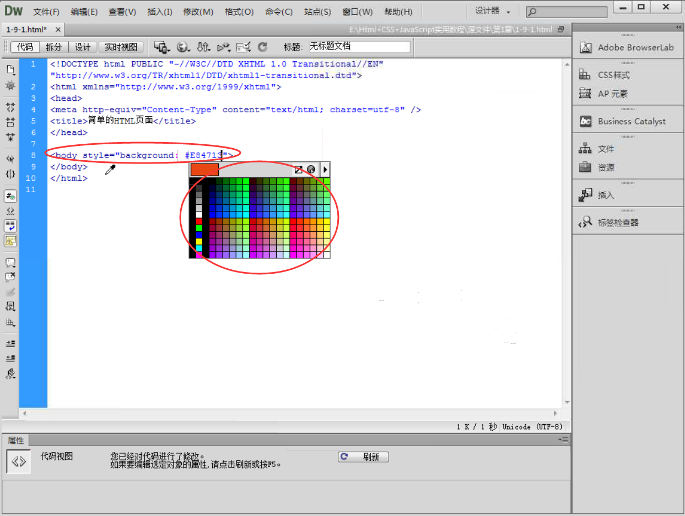Switch to 拆分 split view
Screen dimensions: 685x516
(x=54, y=47)
